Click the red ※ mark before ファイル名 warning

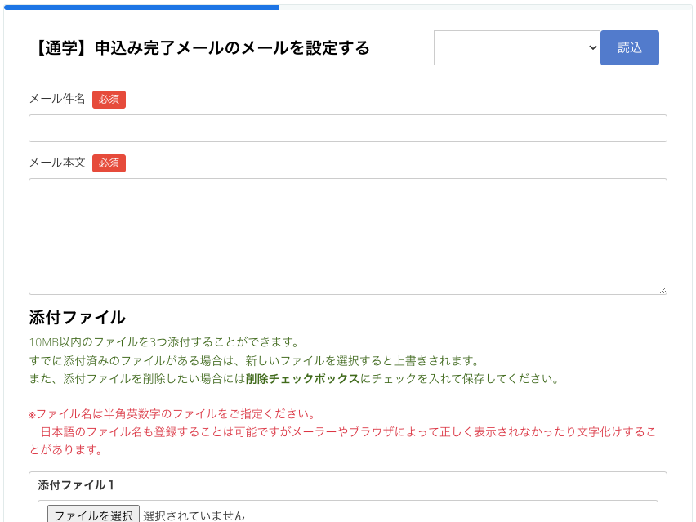pyautogui.click(x=32, y=414)
